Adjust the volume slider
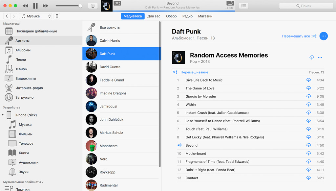 tap(69, 6)
